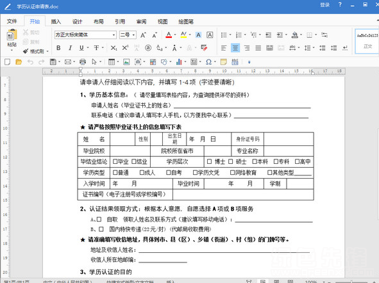379x283 pixels.
Task: Apply Subscript formatting
Action: [x=114, y=48]
